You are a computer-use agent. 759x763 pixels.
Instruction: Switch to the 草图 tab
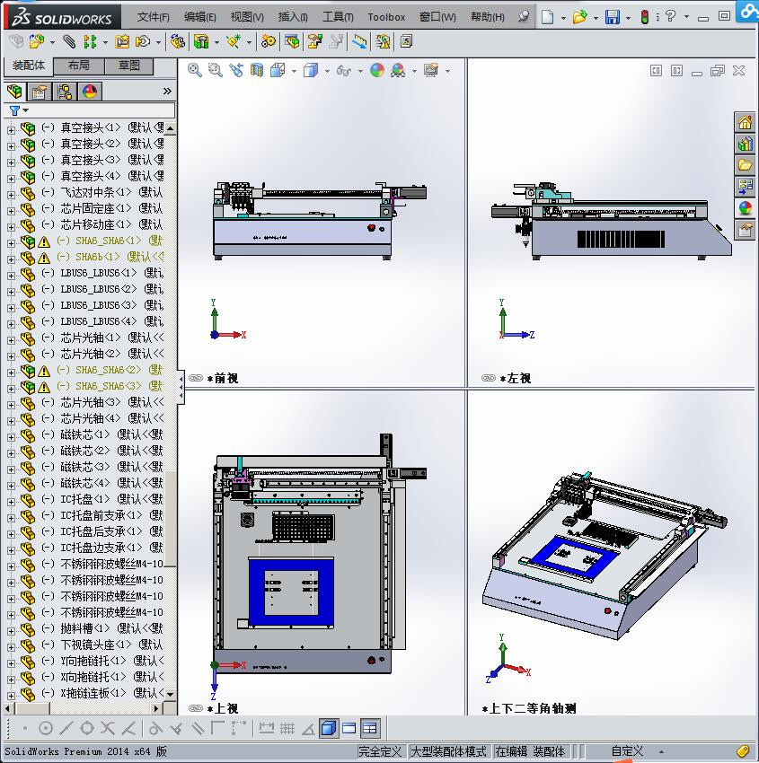pyautogui.click(x=129, y=66)
